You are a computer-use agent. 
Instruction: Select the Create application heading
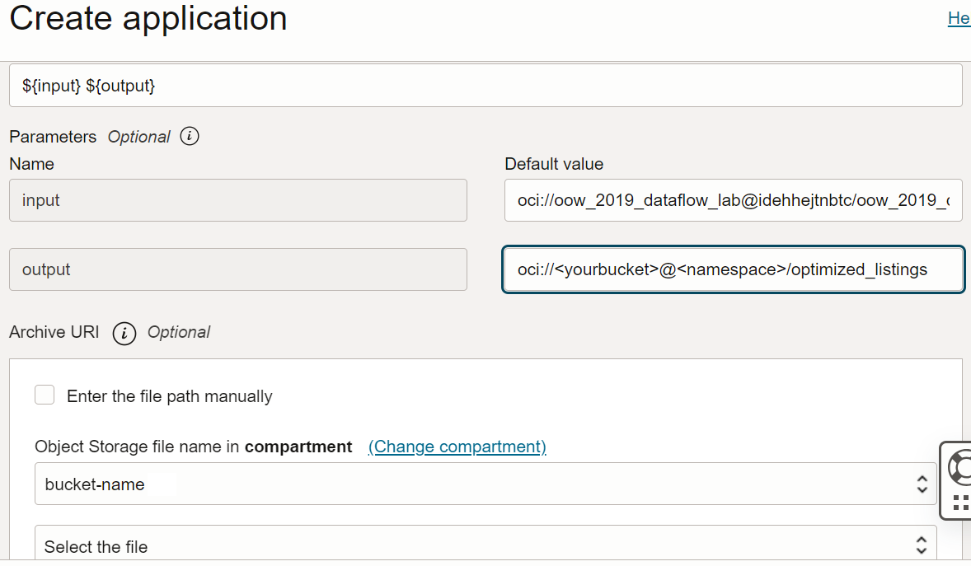pyautogui.click(x=148, y=18)
